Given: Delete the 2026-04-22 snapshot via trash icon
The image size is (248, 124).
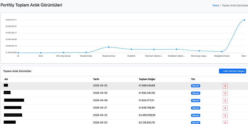Looking at the screenshot, I should click(x=225, y=115).
